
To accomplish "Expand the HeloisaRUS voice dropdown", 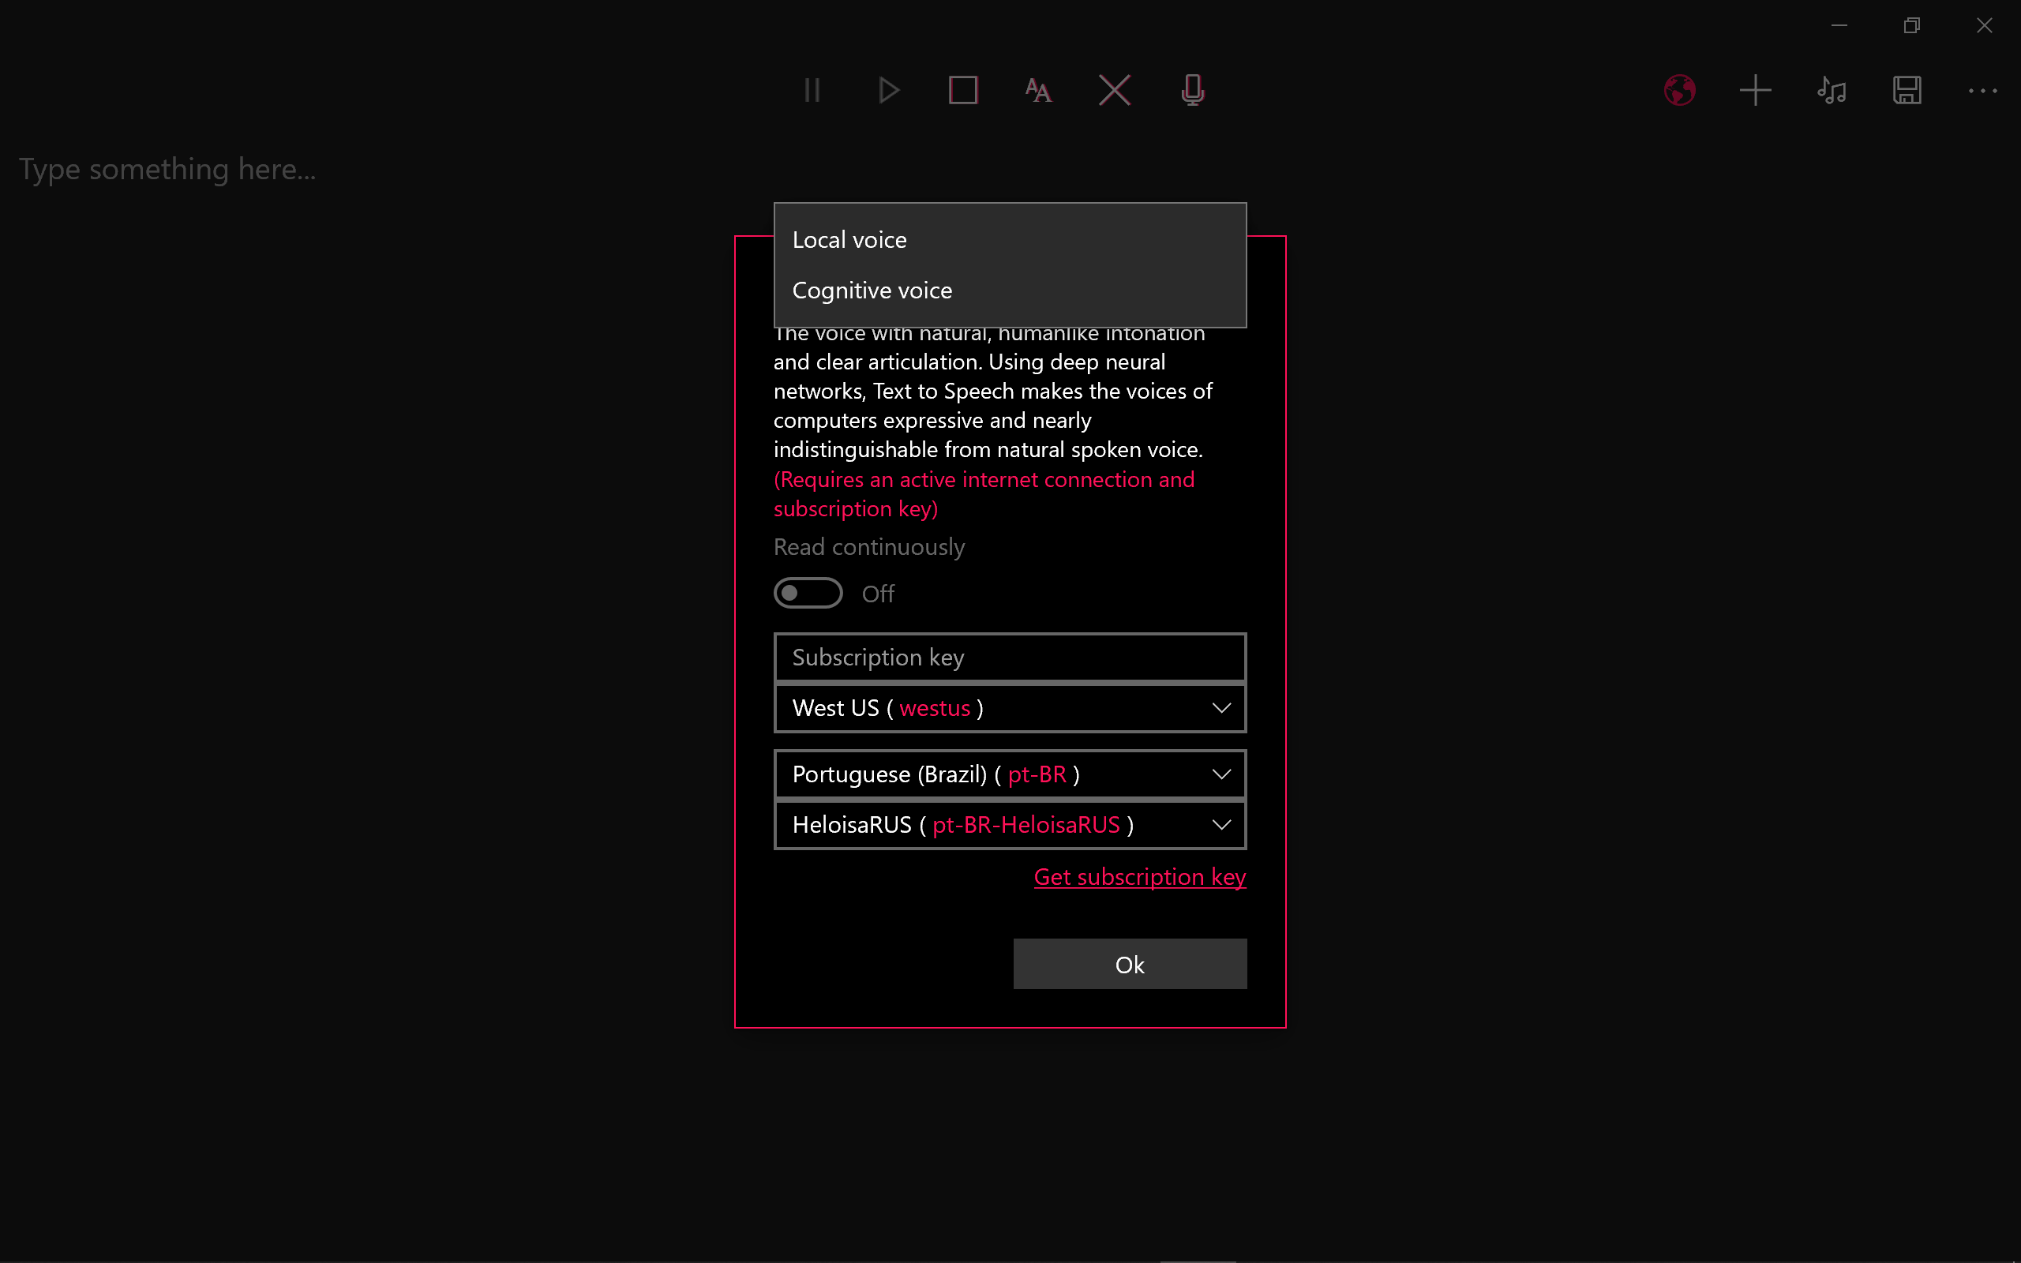I will (x=1010, y=826).
